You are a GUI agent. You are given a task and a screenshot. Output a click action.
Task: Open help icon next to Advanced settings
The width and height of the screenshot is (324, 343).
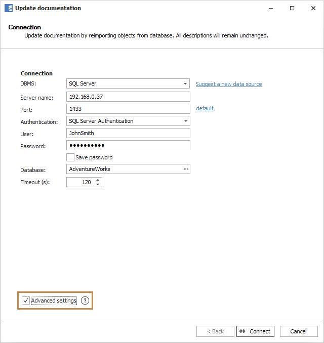85,301
